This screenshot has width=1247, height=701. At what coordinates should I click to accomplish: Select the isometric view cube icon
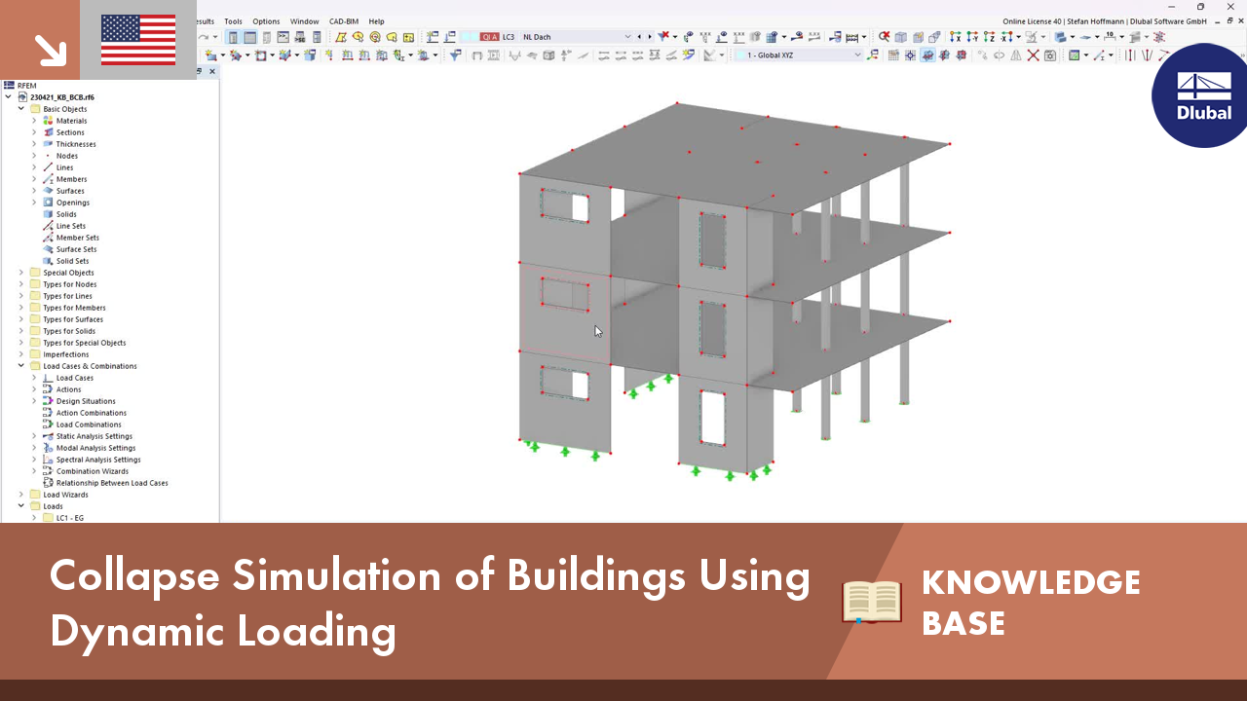tap(901, 37)
